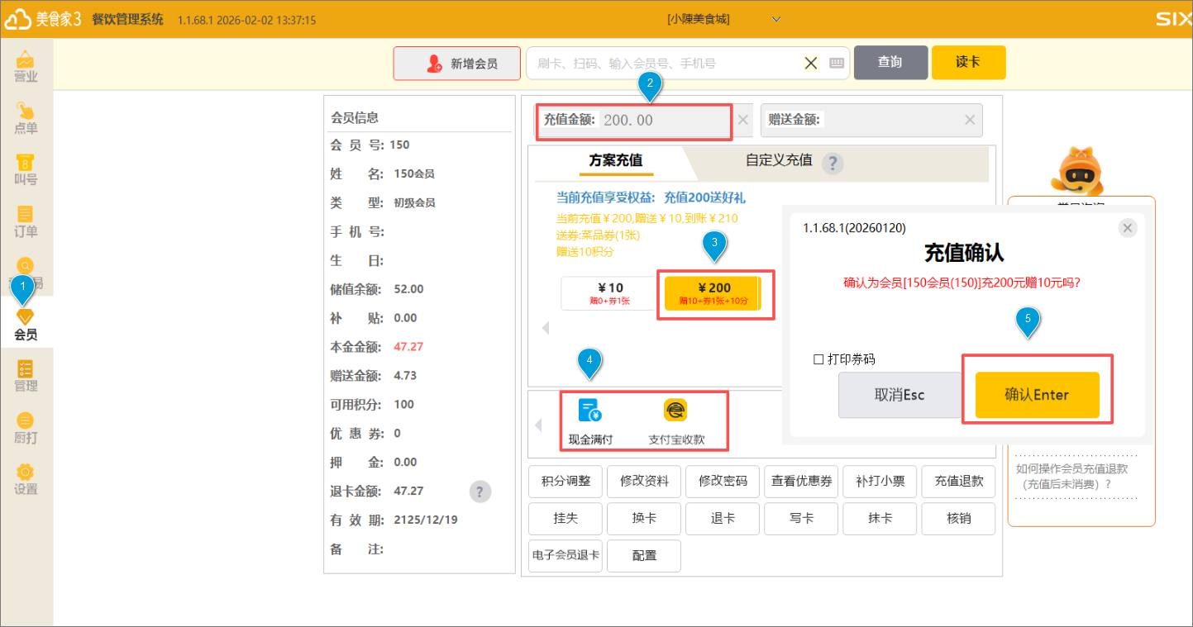The height and width of the screenshot is (627, 1193).
Task: Click the 取消Esc button
Action: pyautogui.click(x=900, y=395)
